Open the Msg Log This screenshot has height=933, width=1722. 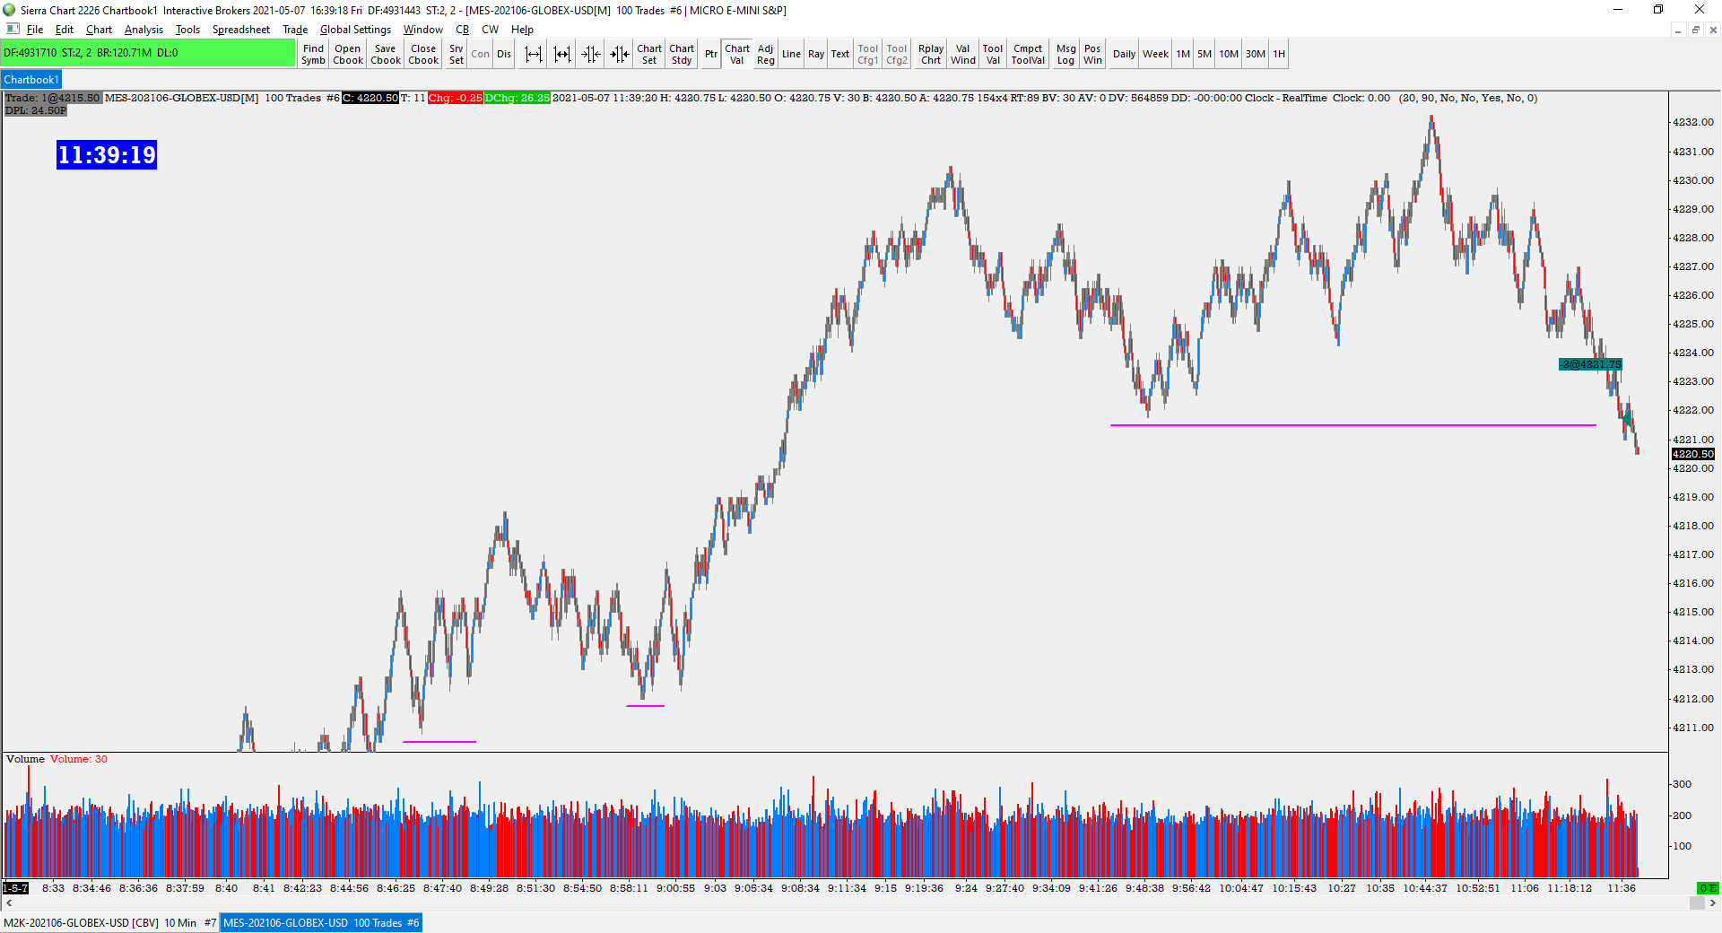pos(1065,55)
